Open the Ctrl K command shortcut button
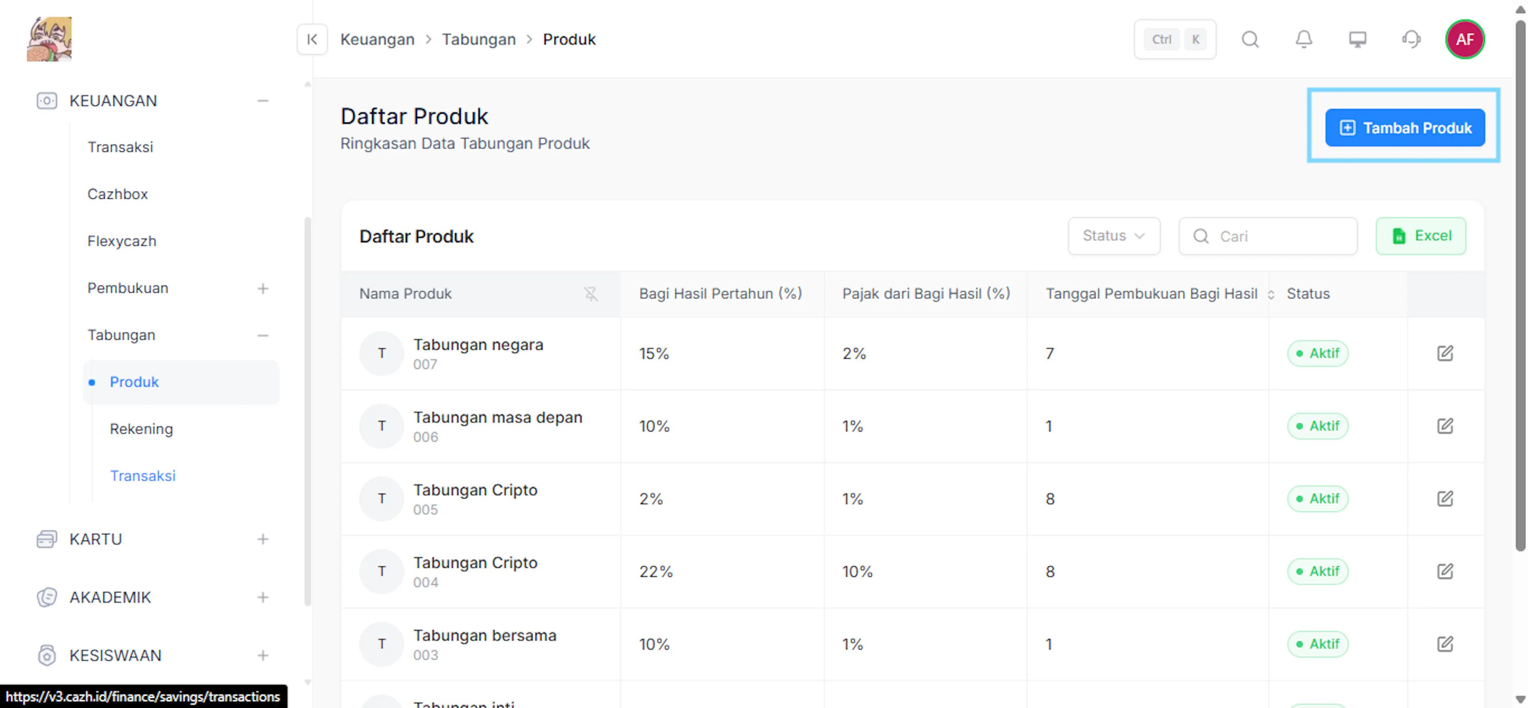1528x708 pixels. (1175, 39)
